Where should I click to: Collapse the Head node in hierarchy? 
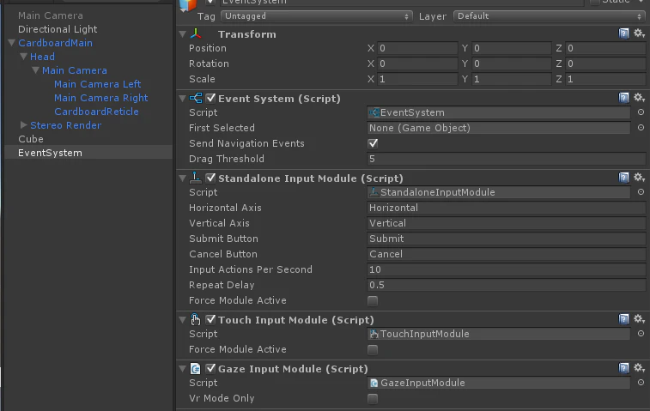click(24, 57)
